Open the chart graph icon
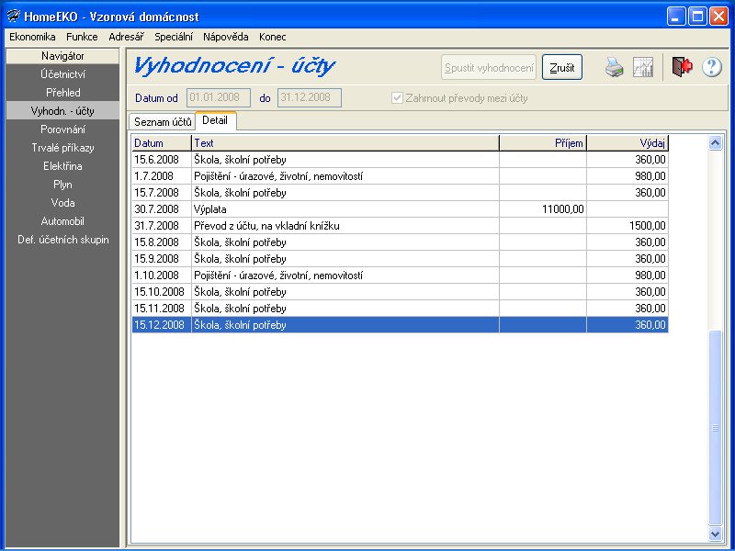The width and height of the screenshot is (735, 551). click(643, 67)
